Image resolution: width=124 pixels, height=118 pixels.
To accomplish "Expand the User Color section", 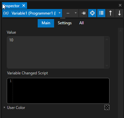I will click(5, 107).
